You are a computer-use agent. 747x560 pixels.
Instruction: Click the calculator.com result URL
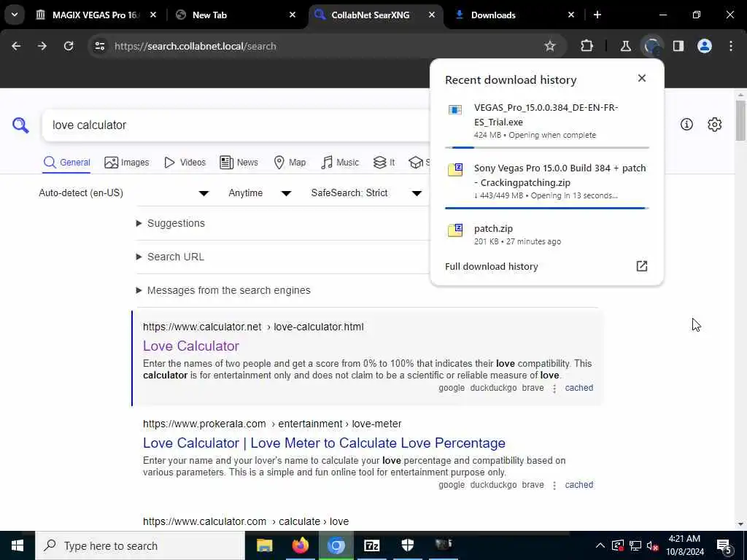tap(246, 521)
